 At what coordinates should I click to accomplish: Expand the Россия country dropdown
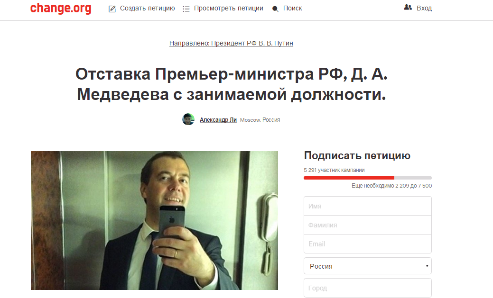[x=368, y=266]
